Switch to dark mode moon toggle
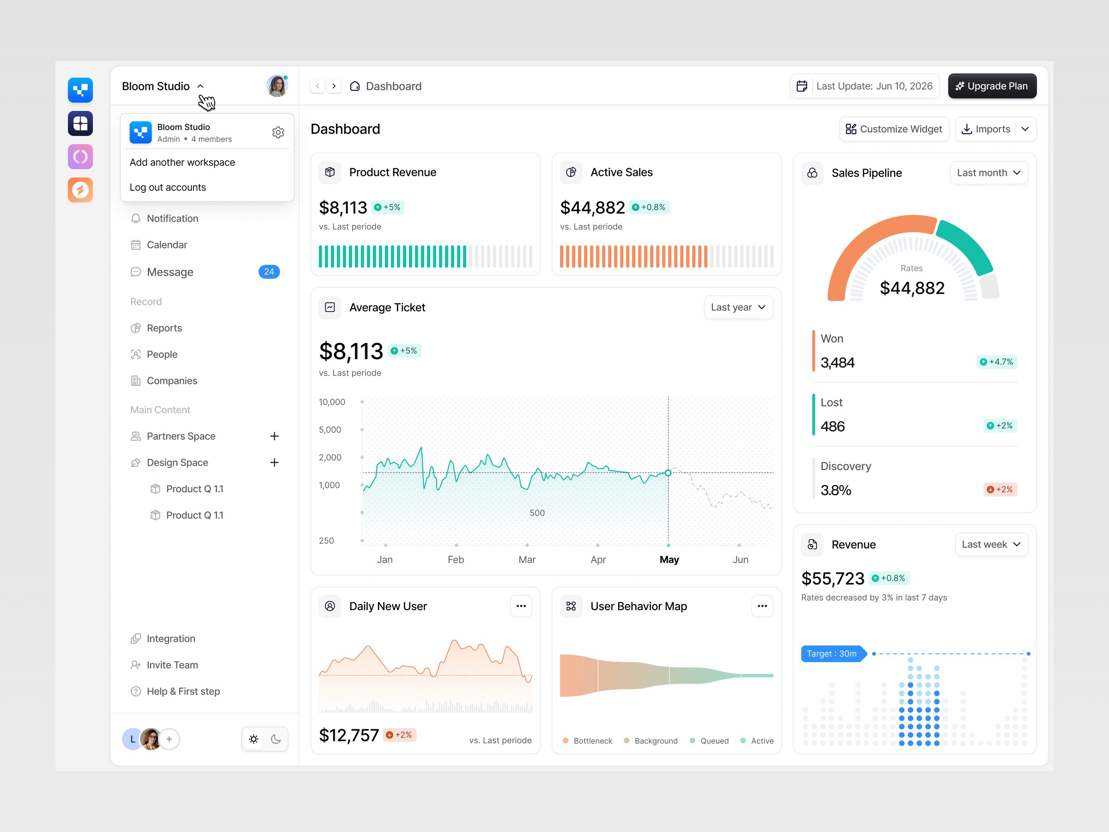Viewport: 1109px width, 832px height. coord(276,739)
